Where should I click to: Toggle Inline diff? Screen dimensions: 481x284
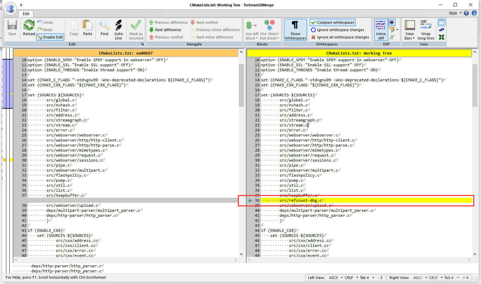[381, 30]
